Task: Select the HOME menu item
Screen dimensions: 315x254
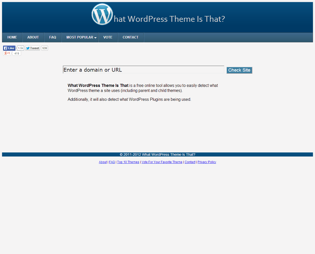Action: [12, 37]
